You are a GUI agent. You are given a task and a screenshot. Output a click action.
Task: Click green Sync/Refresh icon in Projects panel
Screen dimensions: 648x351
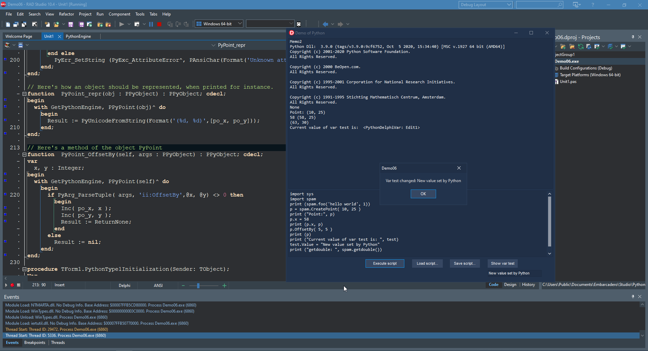(x=581, y=47)
